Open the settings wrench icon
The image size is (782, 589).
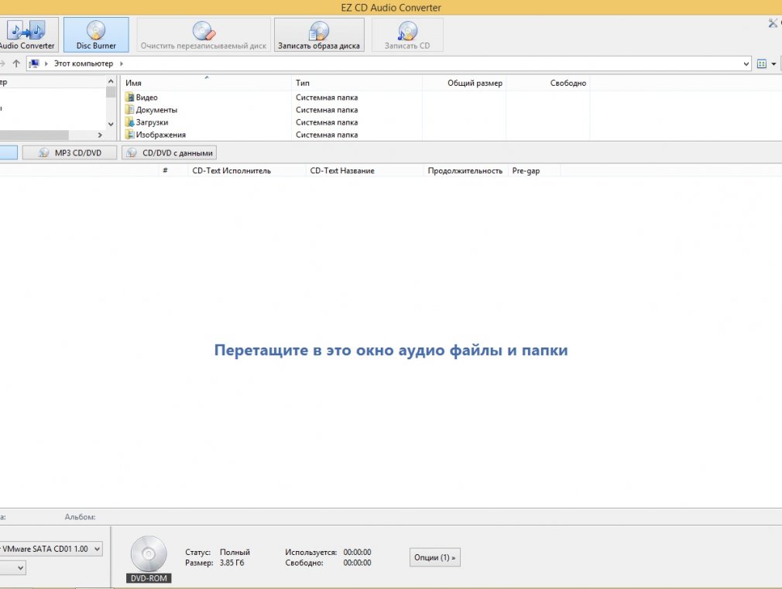pyautogui.click(x=773, y=23)
